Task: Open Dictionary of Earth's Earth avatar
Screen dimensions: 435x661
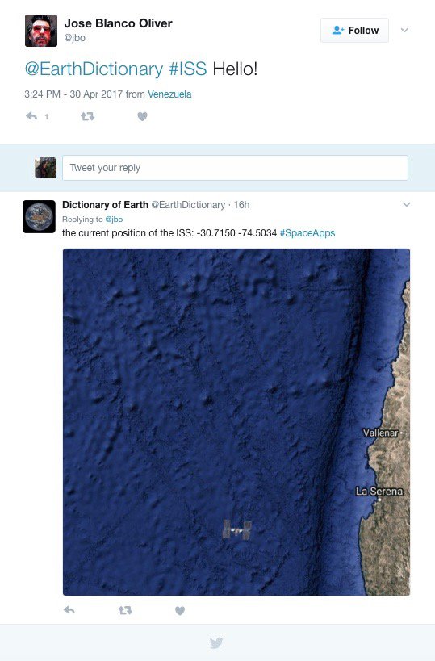Action: pos(40,216)
